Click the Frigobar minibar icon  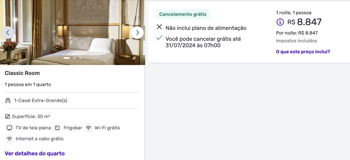tap(57, 128)
